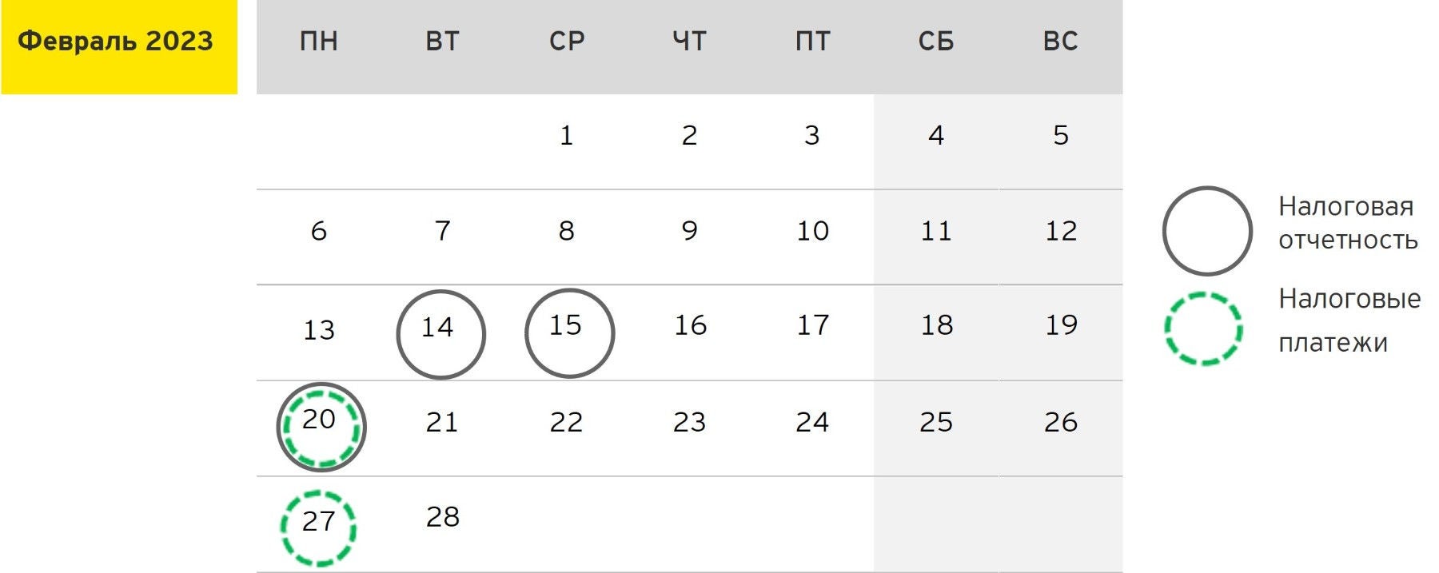Choose date 18 in the weekend column

(x=936, y=325)
